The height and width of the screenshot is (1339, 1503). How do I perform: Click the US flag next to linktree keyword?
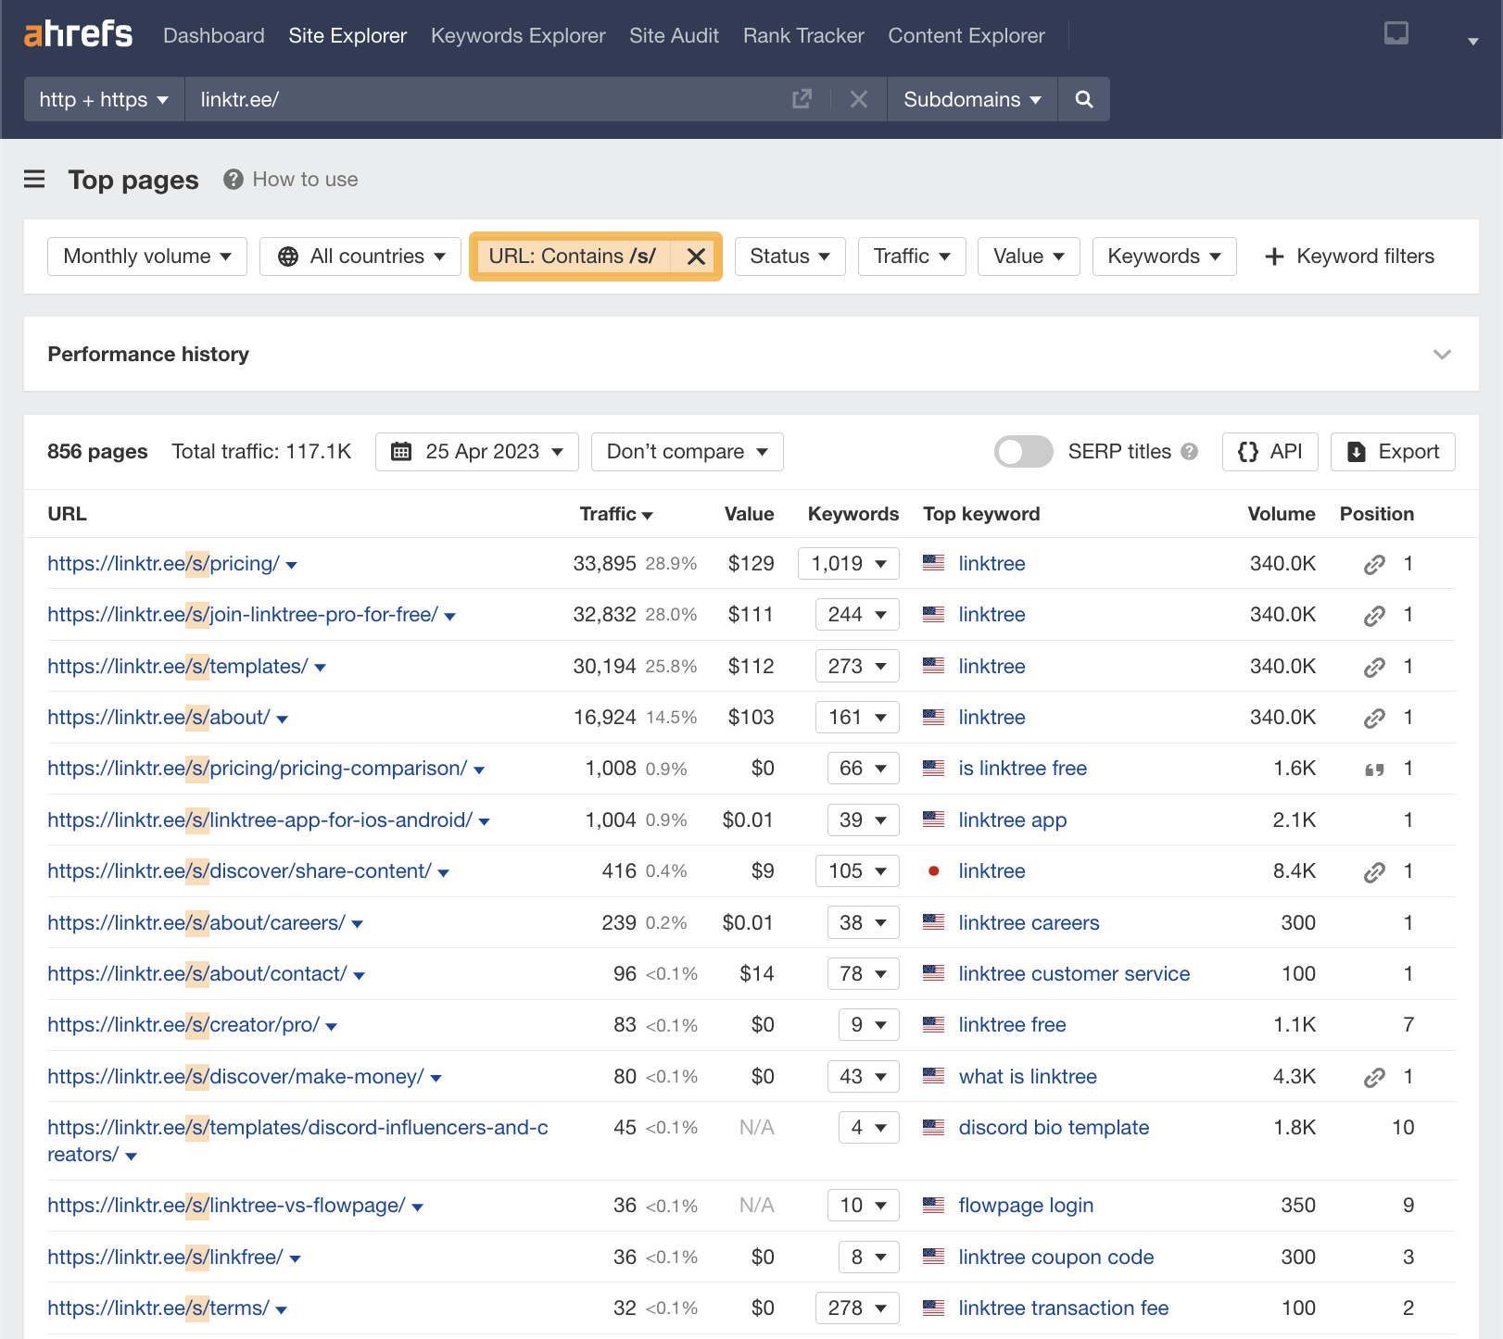pyautogui.click(x=932, y=563)
